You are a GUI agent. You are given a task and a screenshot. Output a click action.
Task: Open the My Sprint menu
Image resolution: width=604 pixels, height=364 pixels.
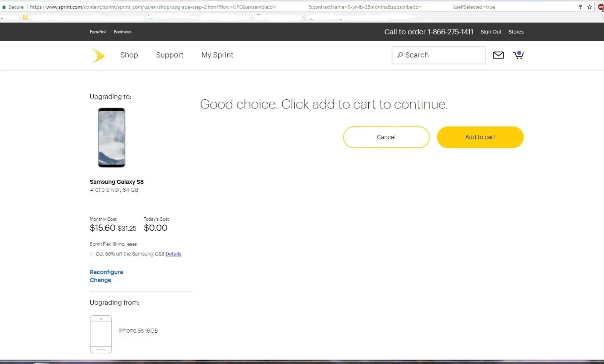coord(217,55)
